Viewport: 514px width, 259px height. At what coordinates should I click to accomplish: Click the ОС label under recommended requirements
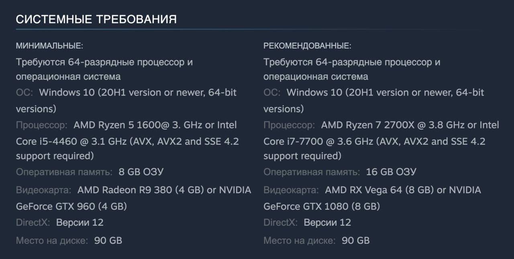click(272, 93)
